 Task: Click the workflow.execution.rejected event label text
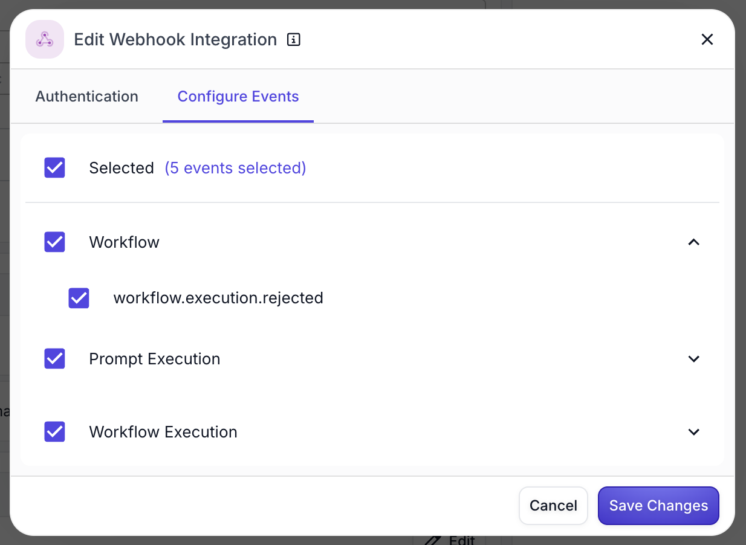pyautogui.click(x=218, y=298)
